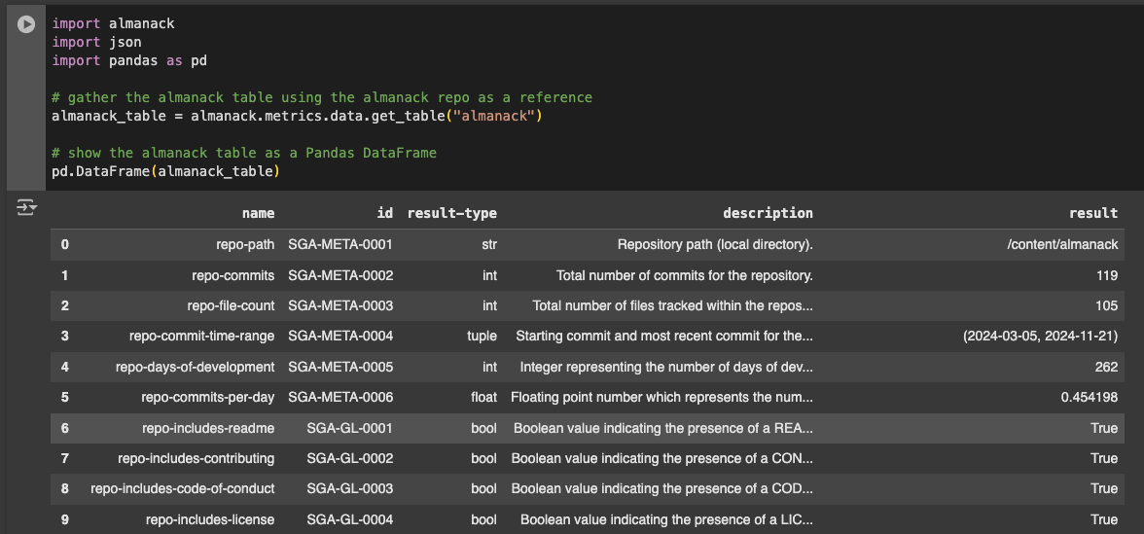Select the SGA-GL-0002 id cell
This screenshot has width=1144, height=534.
(350, 459)
